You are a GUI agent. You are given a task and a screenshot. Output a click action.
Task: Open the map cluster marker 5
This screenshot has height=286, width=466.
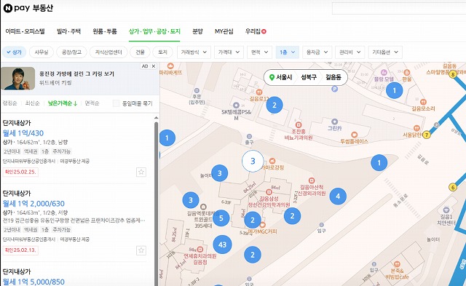click(221, 218)
